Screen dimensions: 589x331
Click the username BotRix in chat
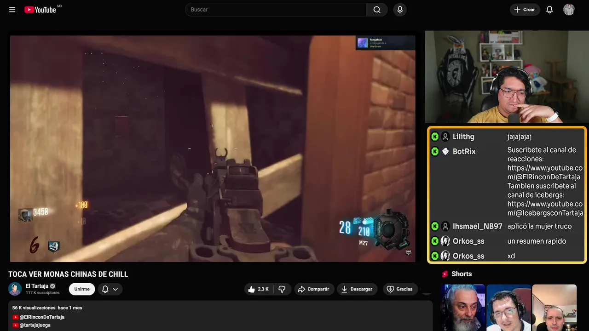[464, 151]
